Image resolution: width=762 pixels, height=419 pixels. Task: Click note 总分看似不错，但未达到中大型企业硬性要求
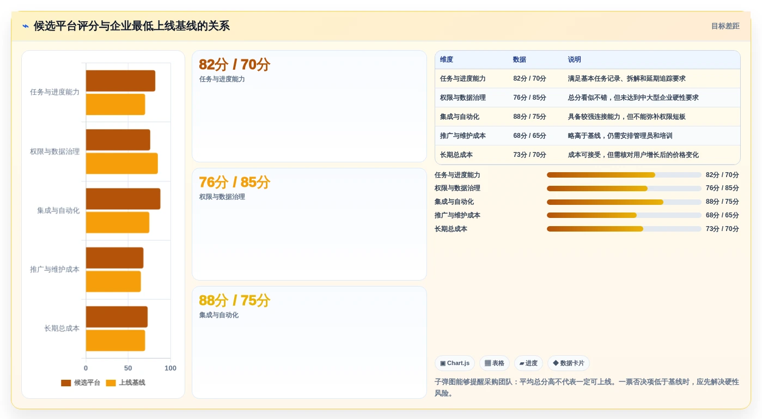click(633, 98)
